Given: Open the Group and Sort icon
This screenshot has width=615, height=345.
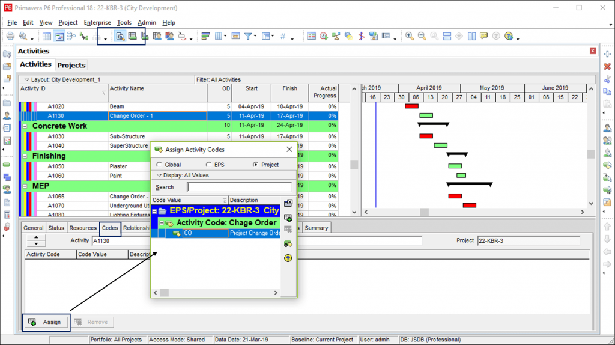Looking at the screenshot, I should pyautogui.click(x=266, y=36).
